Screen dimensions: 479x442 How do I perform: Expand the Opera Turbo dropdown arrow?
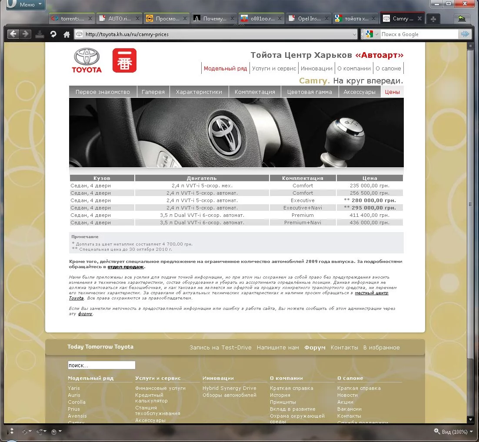[60, 431]
